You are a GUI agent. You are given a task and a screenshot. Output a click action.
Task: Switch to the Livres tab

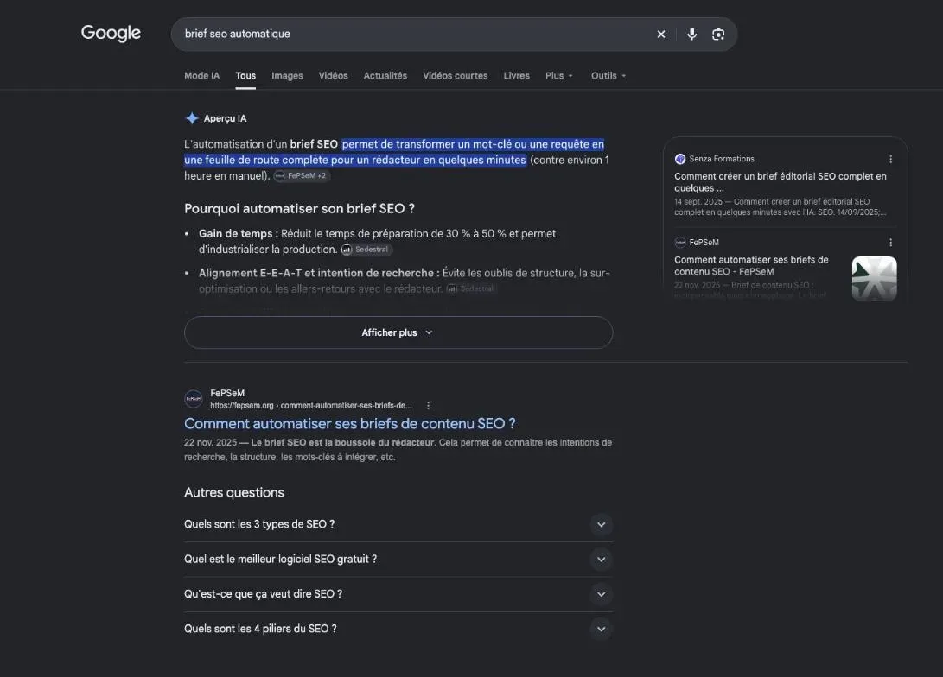(517, 76)
